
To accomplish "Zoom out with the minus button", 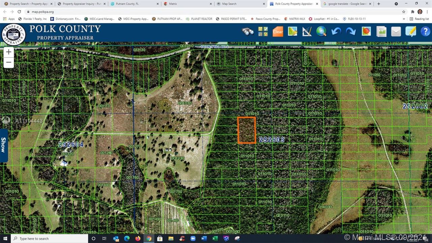I will pyautogui.click(x=8, y=62).
